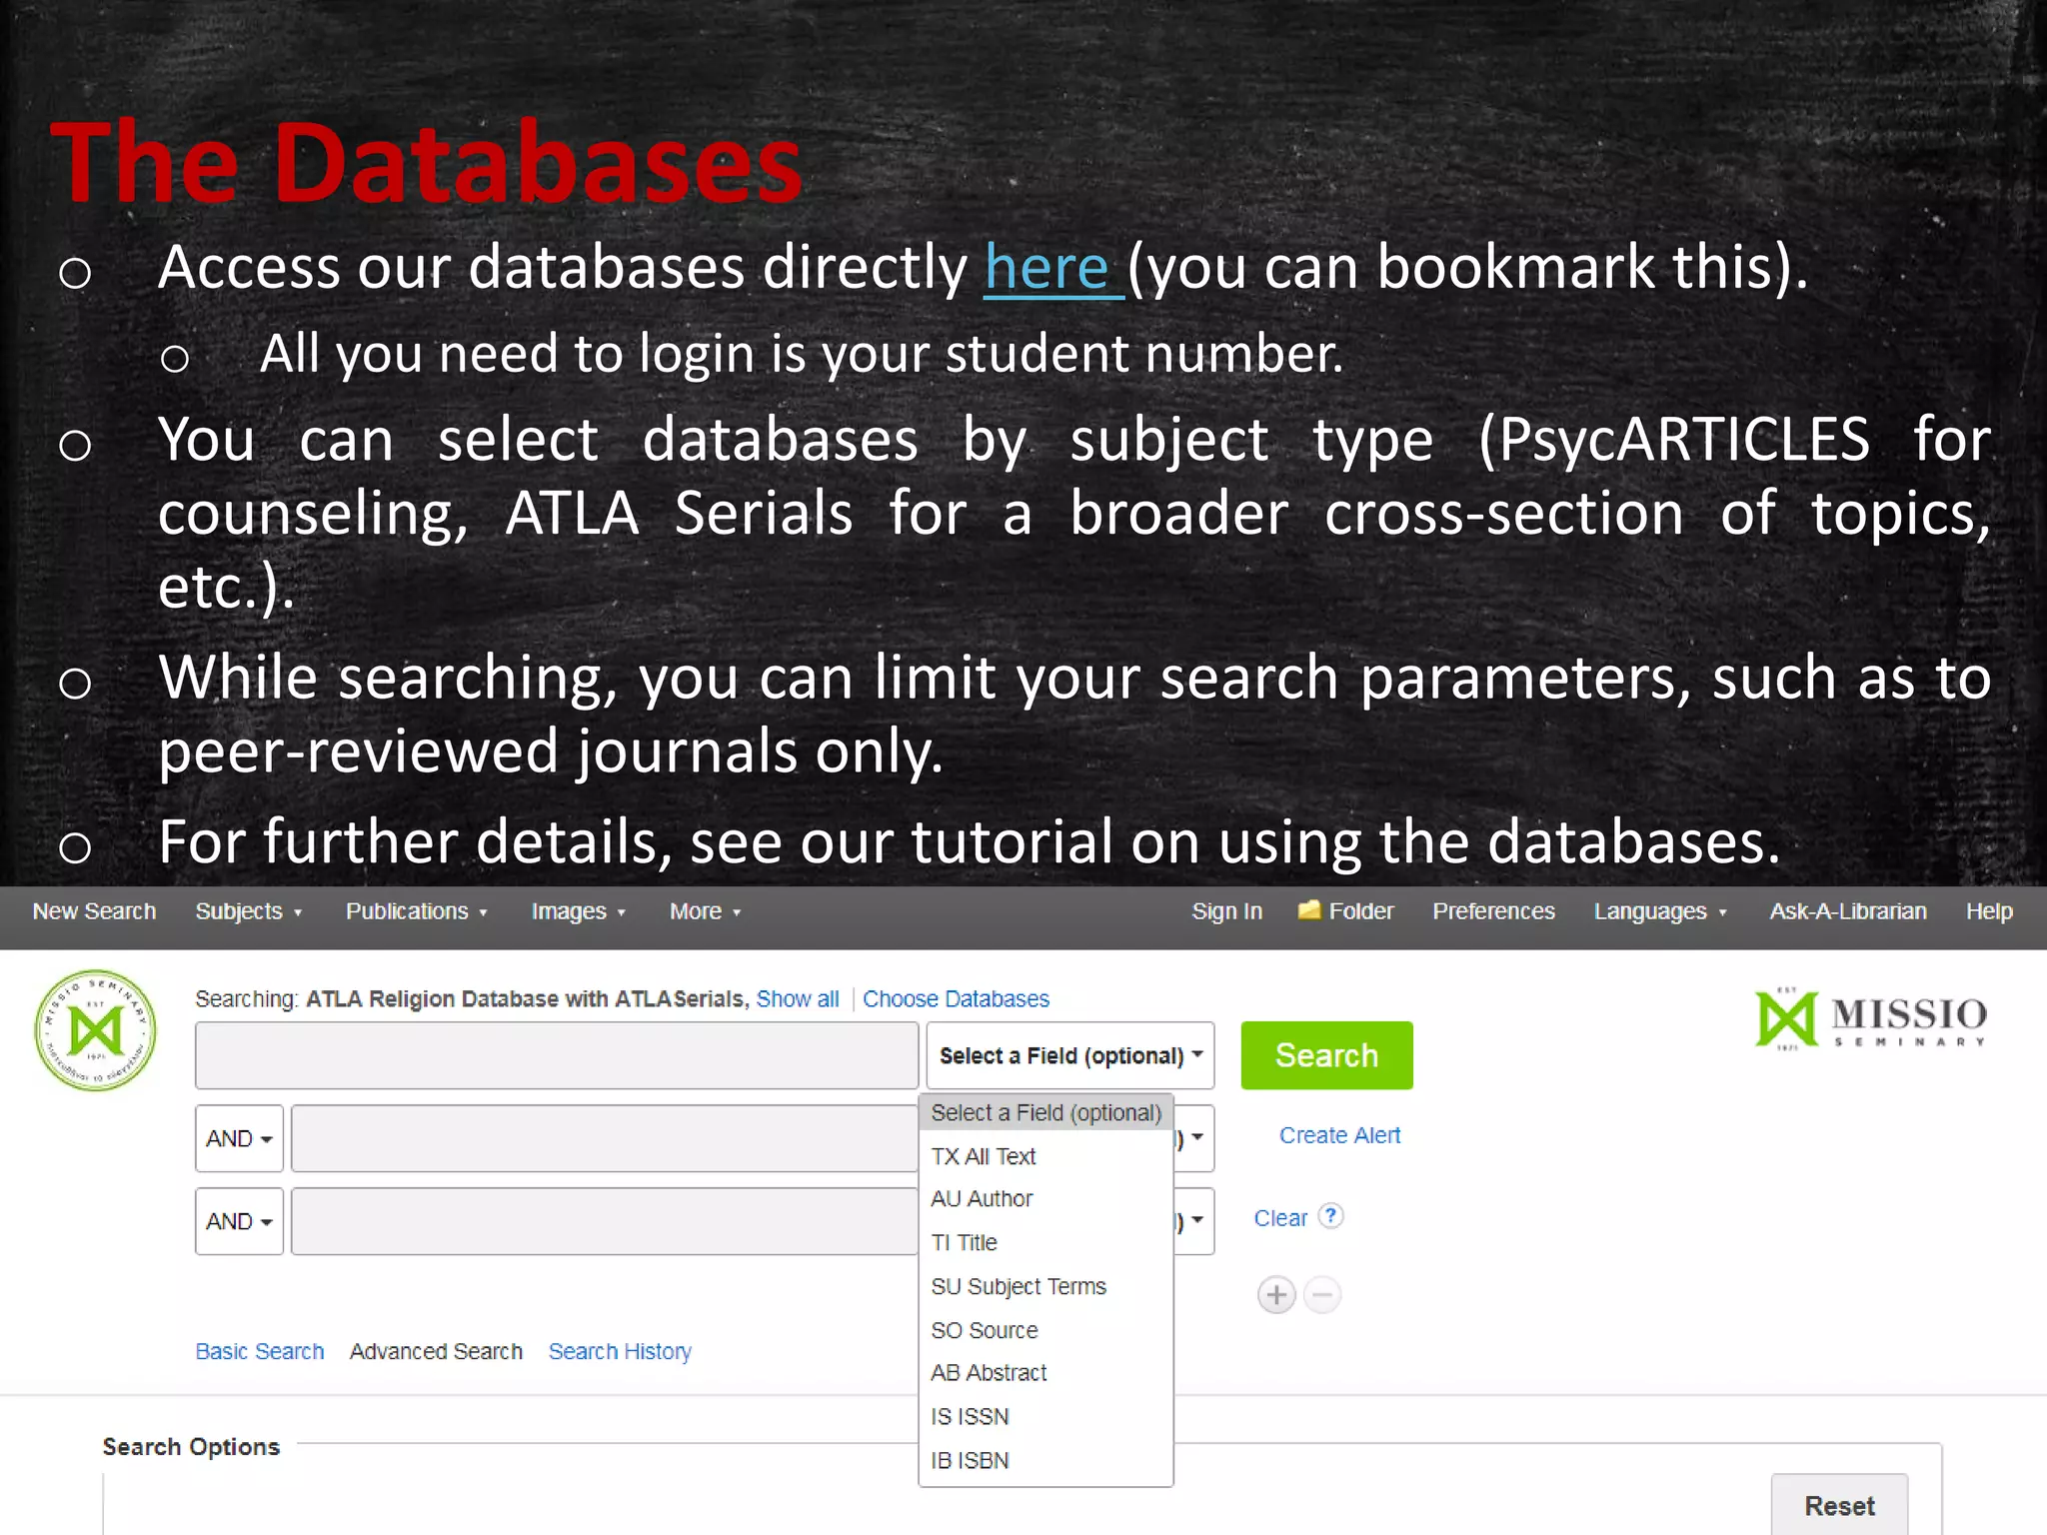Open the second AND operator dropdown
The height and width of the screenshot is (1535, 2047).
[239, 1221]
